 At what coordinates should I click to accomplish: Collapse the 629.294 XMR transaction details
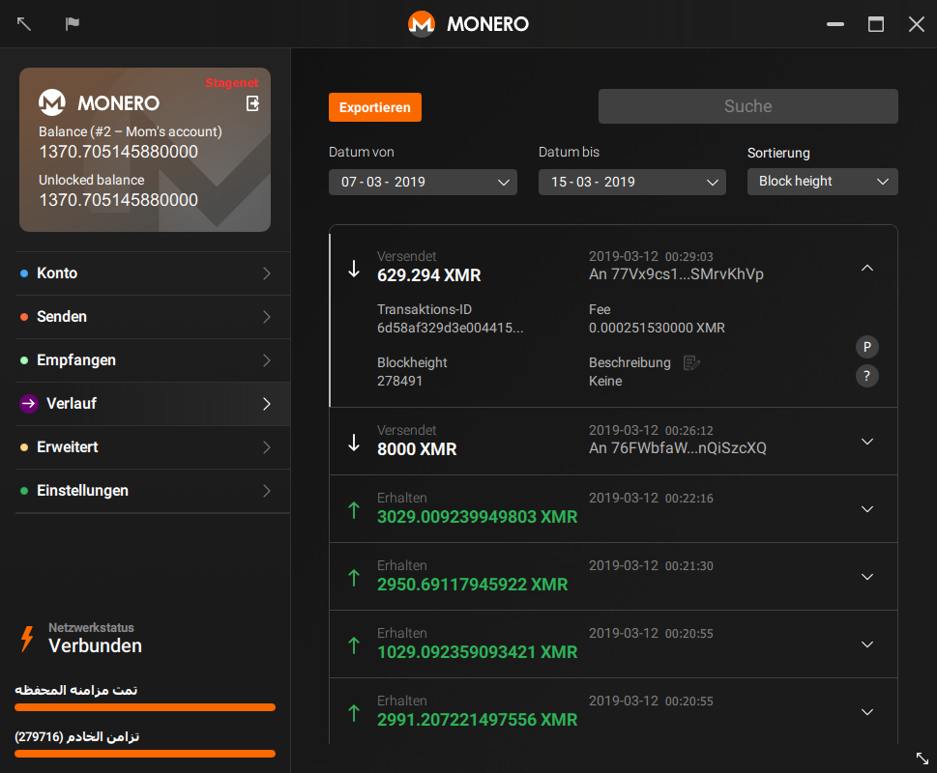pyautogui.click(x=867, y=268)
